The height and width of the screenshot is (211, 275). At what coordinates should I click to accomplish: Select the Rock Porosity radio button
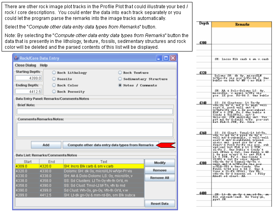click(x=54, y=91)
